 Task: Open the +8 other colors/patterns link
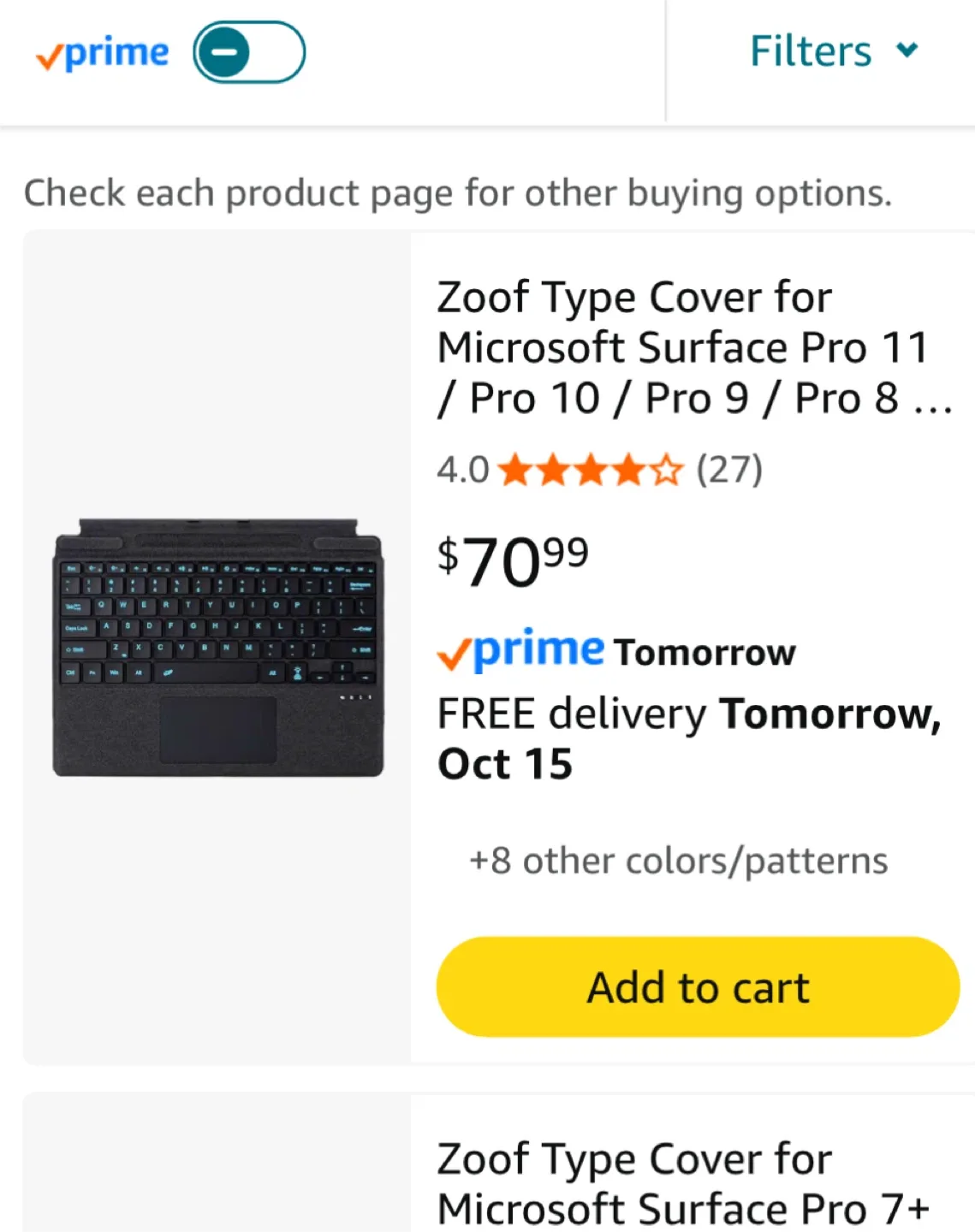point(677,861)
